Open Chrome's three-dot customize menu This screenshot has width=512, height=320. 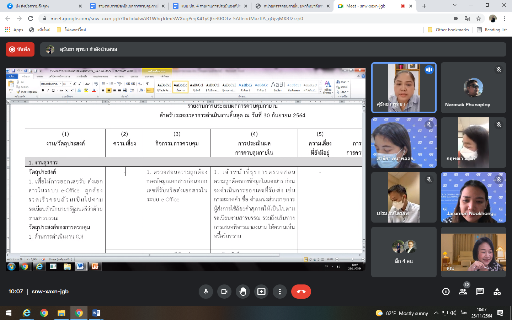pyautogui.click(x=504, y=18)
